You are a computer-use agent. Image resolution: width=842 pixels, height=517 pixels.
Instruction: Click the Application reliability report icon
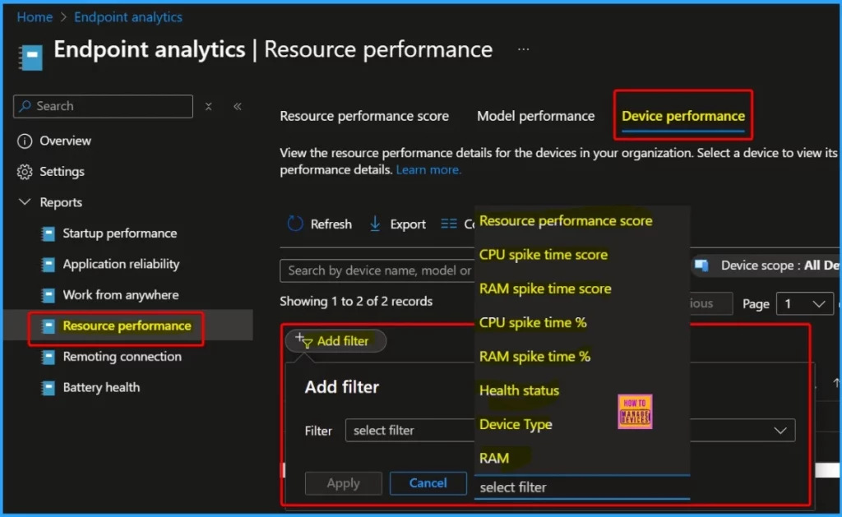coord(48,265)
